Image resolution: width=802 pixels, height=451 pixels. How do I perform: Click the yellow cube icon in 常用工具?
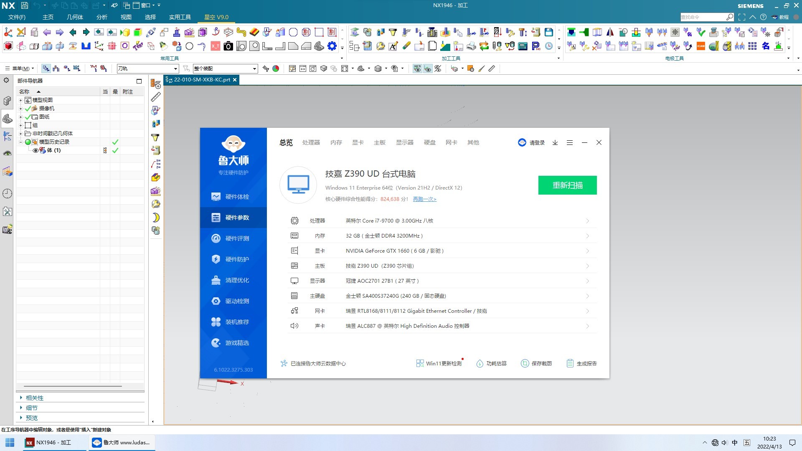(125, 32)
